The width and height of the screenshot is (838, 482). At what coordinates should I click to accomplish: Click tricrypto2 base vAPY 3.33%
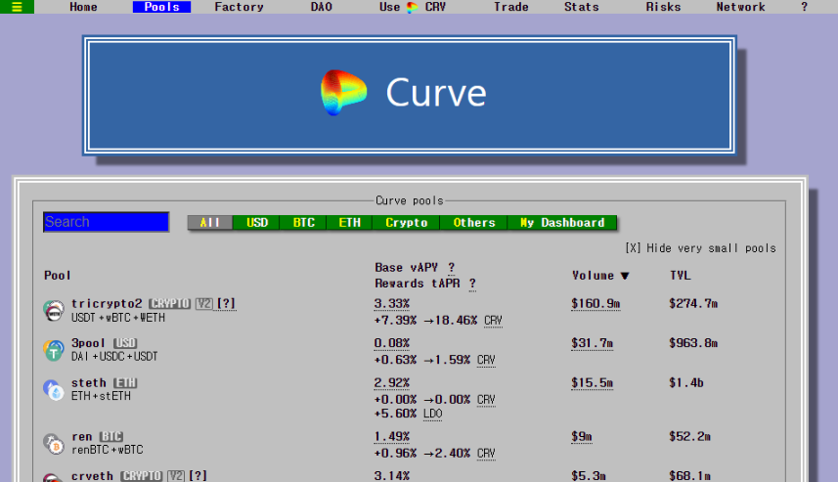point(392,303)
